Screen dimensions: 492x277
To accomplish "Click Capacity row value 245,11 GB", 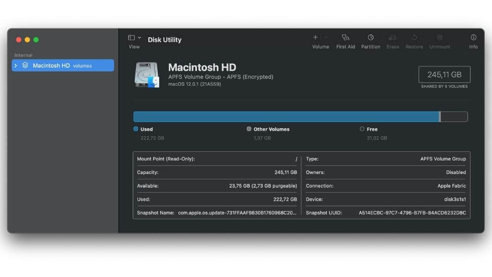I will (285, 173).
